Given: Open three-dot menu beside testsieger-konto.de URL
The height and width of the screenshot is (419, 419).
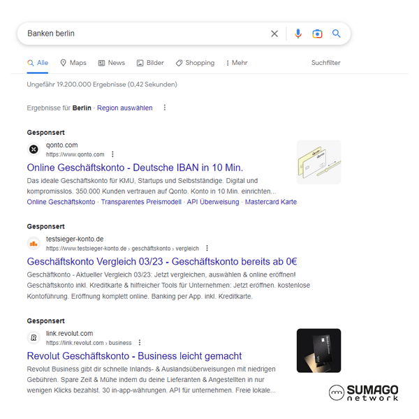Looking at the screenshot, I should [207, 248].
